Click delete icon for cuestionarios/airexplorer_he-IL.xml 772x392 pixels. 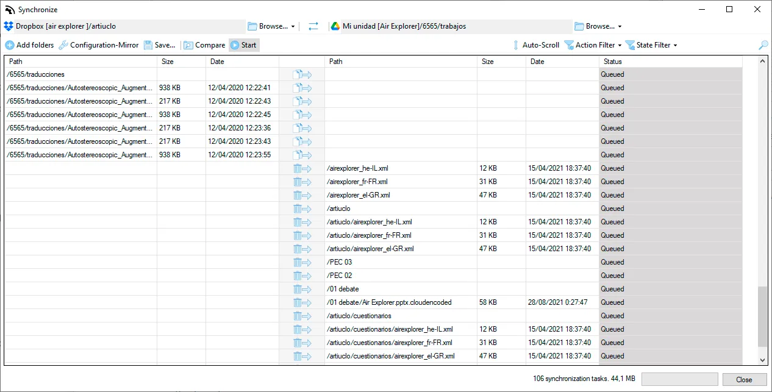tap(302, 329)
